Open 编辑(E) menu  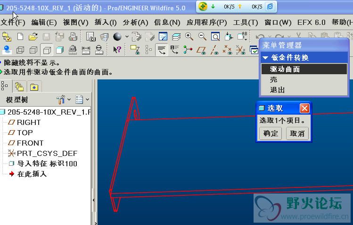[x=44, y=23]
